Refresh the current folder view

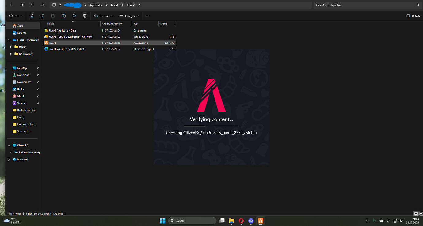(x=43, y=5)
